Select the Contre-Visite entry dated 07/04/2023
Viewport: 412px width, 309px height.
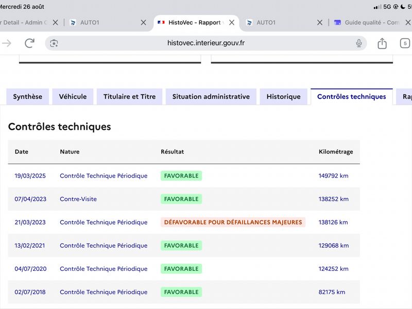pyautogui.click(x=184, y=199)
